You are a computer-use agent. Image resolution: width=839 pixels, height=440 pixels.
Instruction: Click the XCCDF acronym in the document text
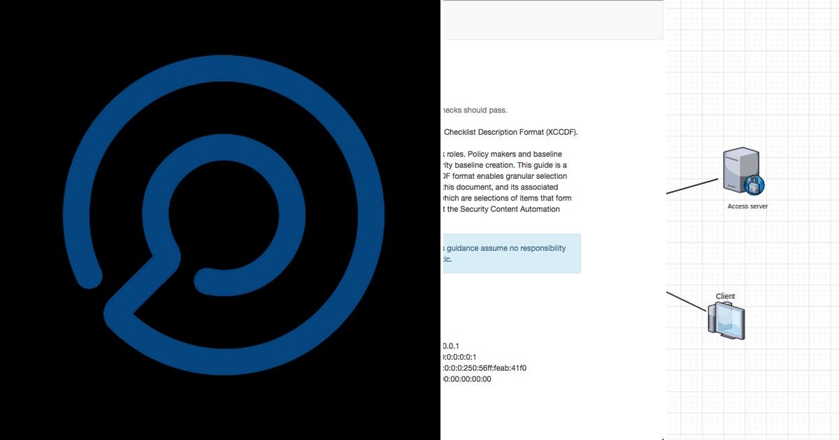click(x=563, y=131)
